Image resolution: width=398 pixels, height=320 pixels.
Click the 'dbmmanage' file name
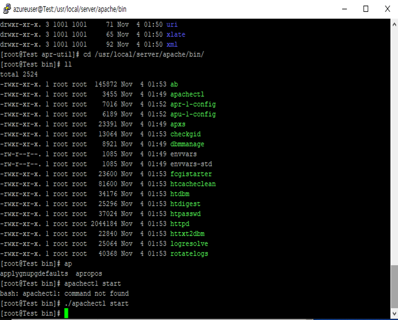(x=187, y=144)
